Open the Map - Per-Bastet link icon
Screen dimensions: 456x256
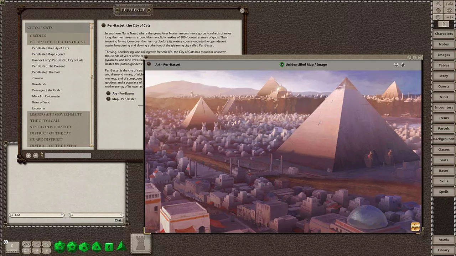point(109,99)
